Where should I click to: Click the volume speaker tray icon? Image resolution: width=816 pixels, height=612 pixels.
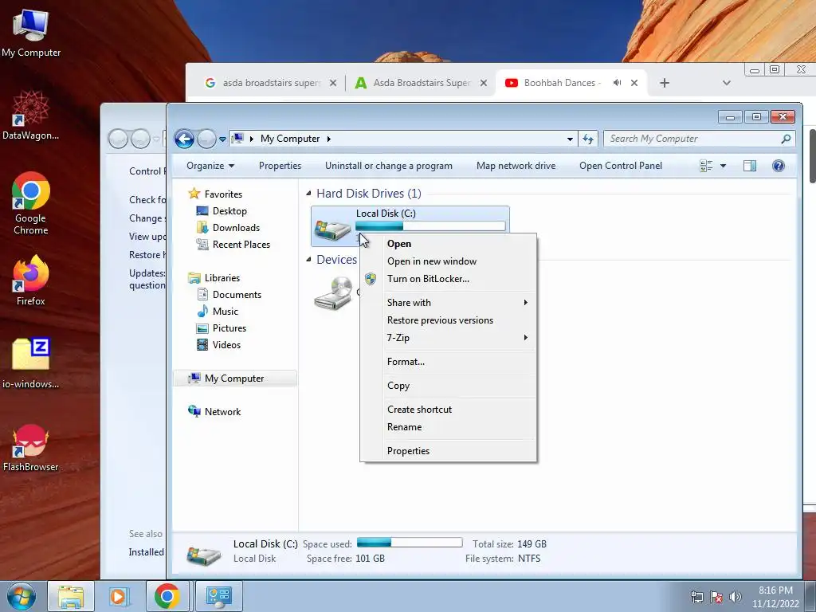pos(735,597)
